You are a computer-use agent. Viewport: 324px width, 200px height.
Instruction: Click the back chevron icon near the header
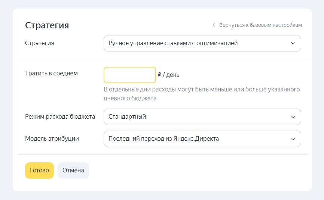tap(214, 25)
